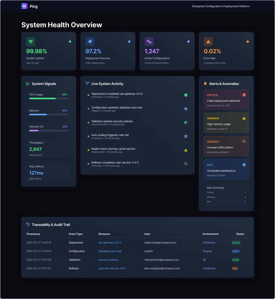Click the Enterprise Configuration & Deployment Platform text
This screenshot has width=275, height=299.
pos(220,6)
